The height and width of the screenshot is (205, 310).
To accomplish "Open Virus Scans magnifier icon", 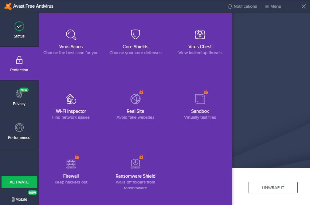I will click(71, 35).
